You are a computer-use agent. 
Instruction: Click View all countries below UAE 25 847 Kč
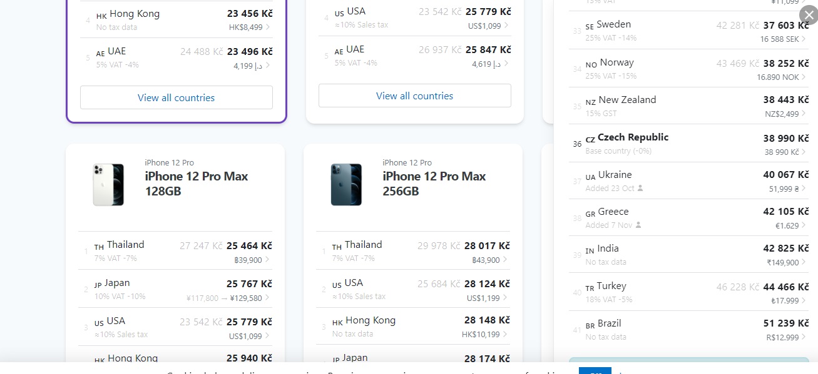tap(415, 96)
